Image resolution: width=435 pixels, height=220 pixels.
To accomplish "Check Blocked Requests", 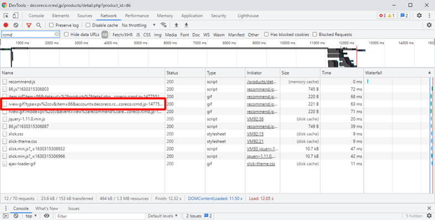I will click(x=314, y=34).
